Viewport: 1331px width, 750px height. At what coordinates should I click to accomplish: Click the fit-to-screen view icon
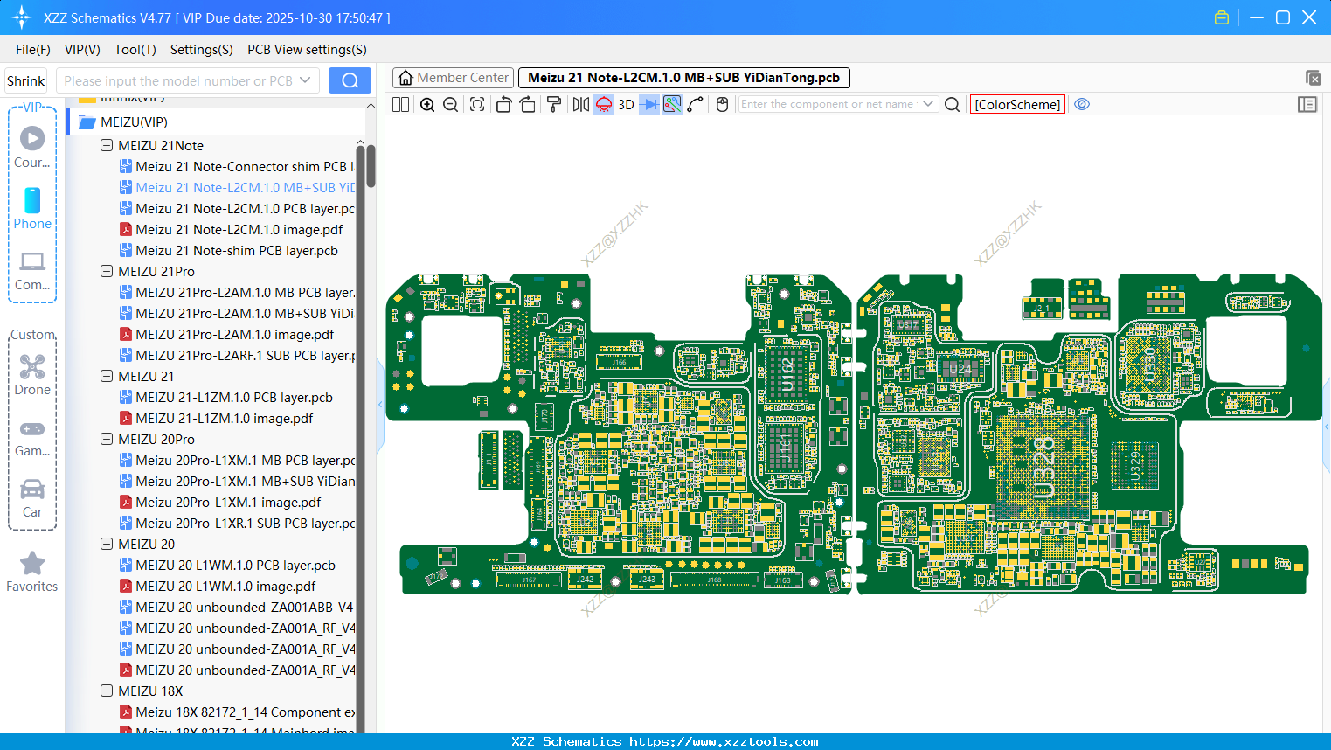pos(477,105)
